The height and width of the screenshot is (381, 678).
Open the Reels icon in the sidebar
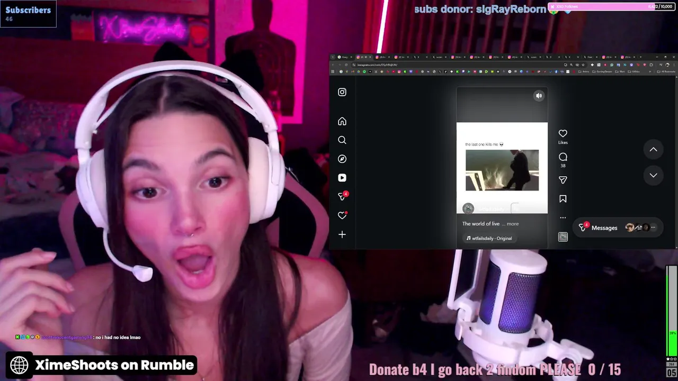click(x=342, y=178)
